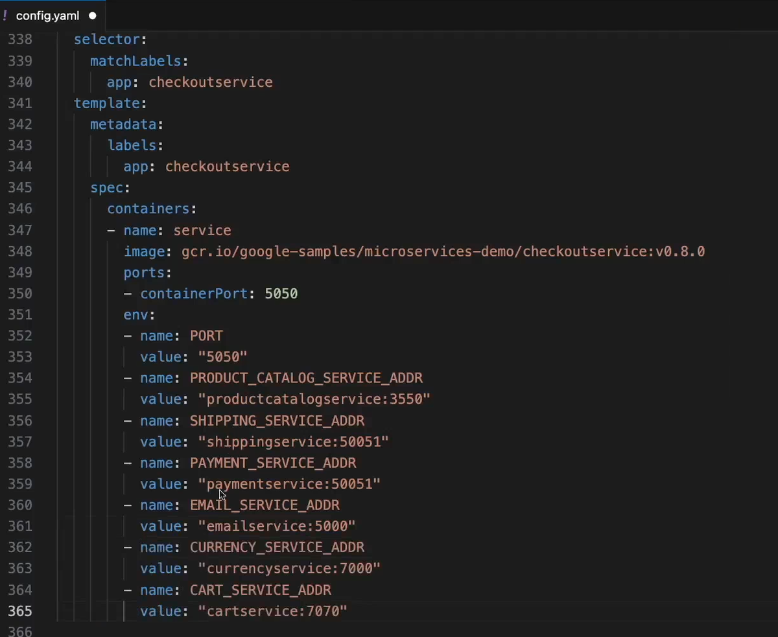Click 'checkoutservice' value on line 344
This screenshot has height=637, width=778.
227,167
